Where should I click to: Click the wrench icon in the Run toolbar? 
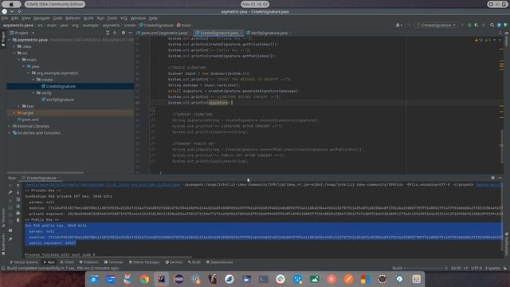click(x=10, y=192)
